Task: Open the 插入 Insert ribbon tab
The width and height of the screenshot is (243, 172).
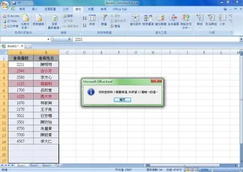Action: coord(34,9)
